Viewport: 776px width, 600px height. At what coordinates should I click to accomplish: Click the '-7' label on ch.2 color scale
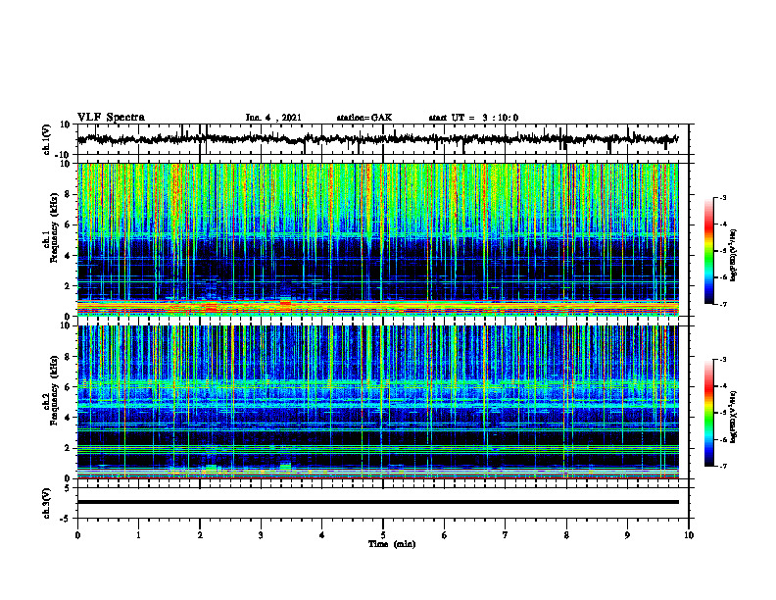coord(722,466)
